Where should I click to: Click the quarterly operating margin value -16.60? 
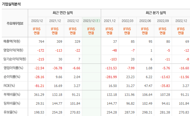click(x=184, y=68)
